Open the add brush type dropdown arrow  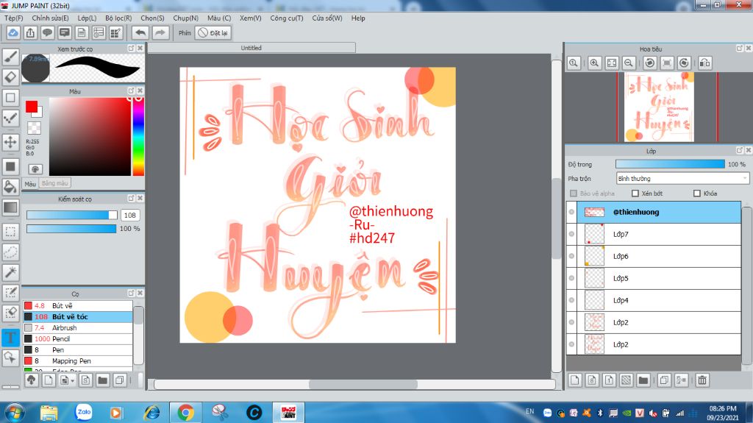coord(73,381)
